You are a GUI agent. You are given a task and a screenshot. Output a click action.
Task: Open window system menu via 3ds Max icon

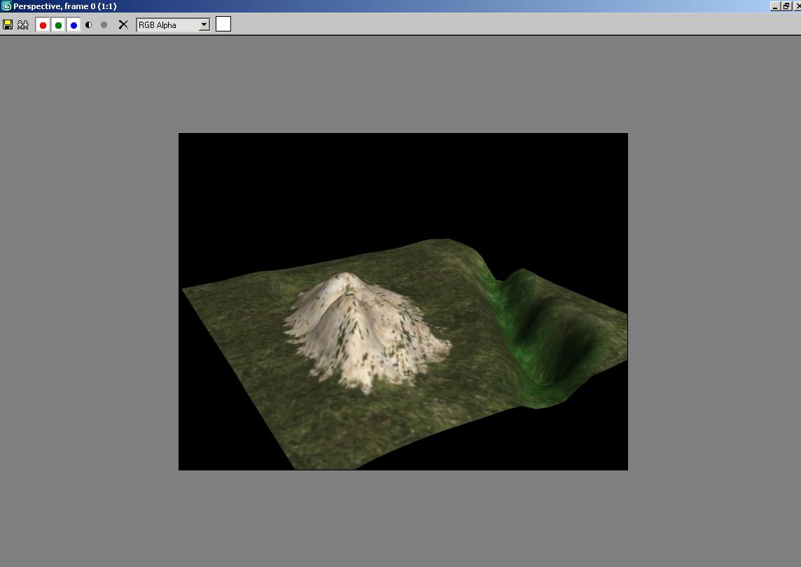pyautogui.click(x=6, y=6)
